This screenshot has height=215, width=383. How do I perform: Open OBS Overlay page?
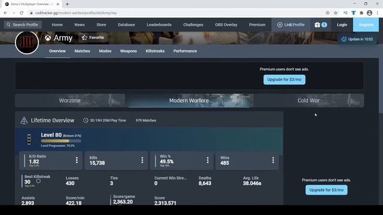click(x=226, y=24)
